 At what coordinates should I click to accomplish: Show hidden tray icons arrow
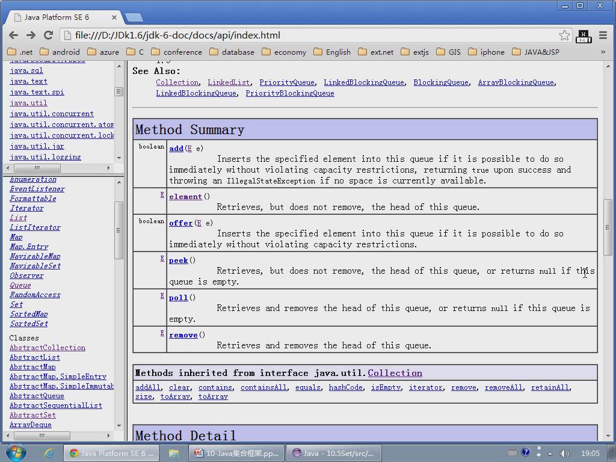tap(550, 454)
